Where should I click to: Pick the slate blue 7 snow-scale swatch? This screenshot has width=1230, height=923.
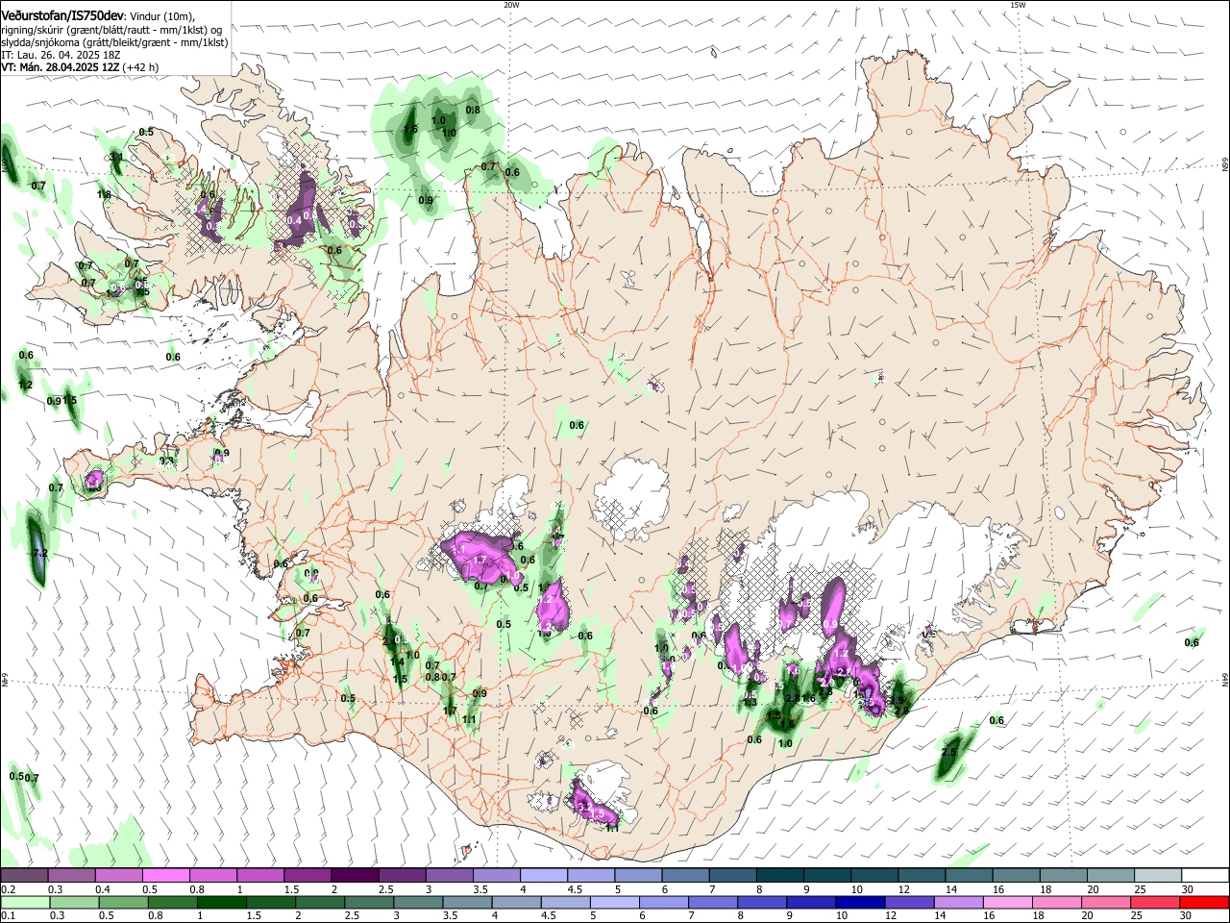pyautogui.click(x=733, y=876)
